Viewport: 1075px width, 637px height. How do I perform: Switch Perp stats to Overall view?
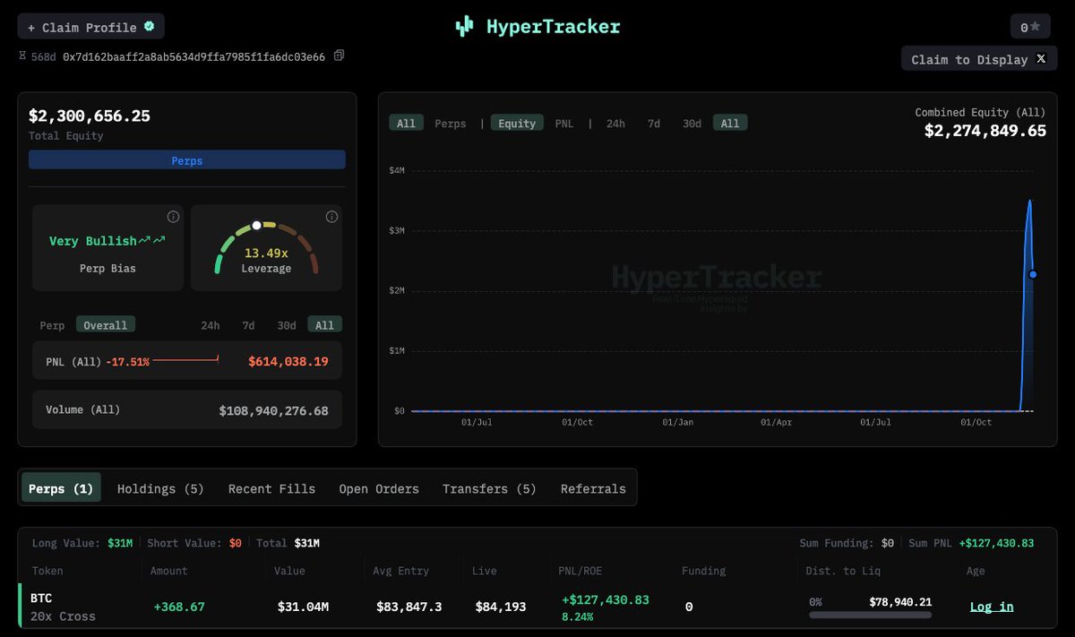point(105,324)
